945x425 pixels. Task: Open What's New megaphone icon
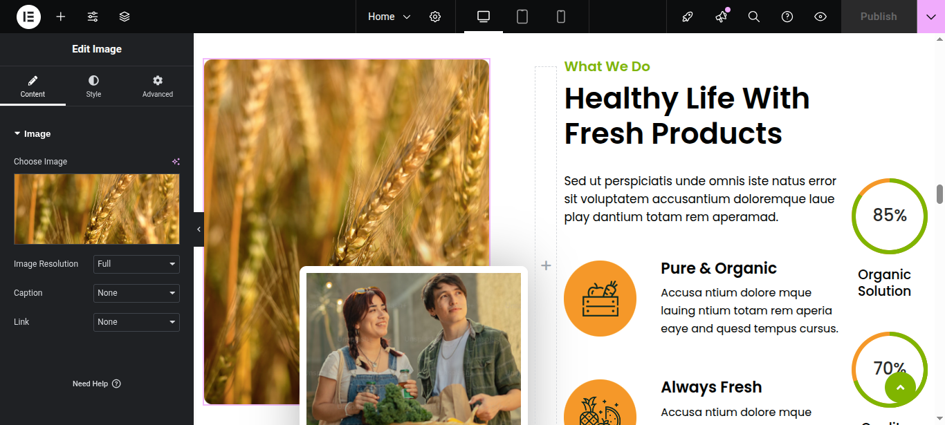tap(721, 17)
